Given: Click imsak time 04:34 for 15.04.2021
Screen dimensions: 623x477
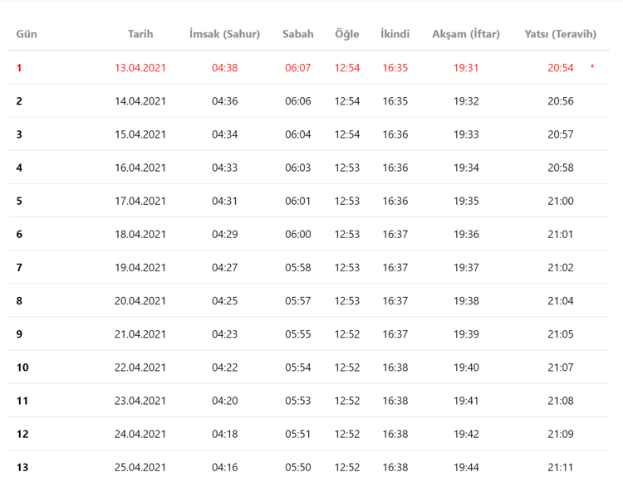Looking at the screenshot, I should pyautogui.click(x=224, y=134).
